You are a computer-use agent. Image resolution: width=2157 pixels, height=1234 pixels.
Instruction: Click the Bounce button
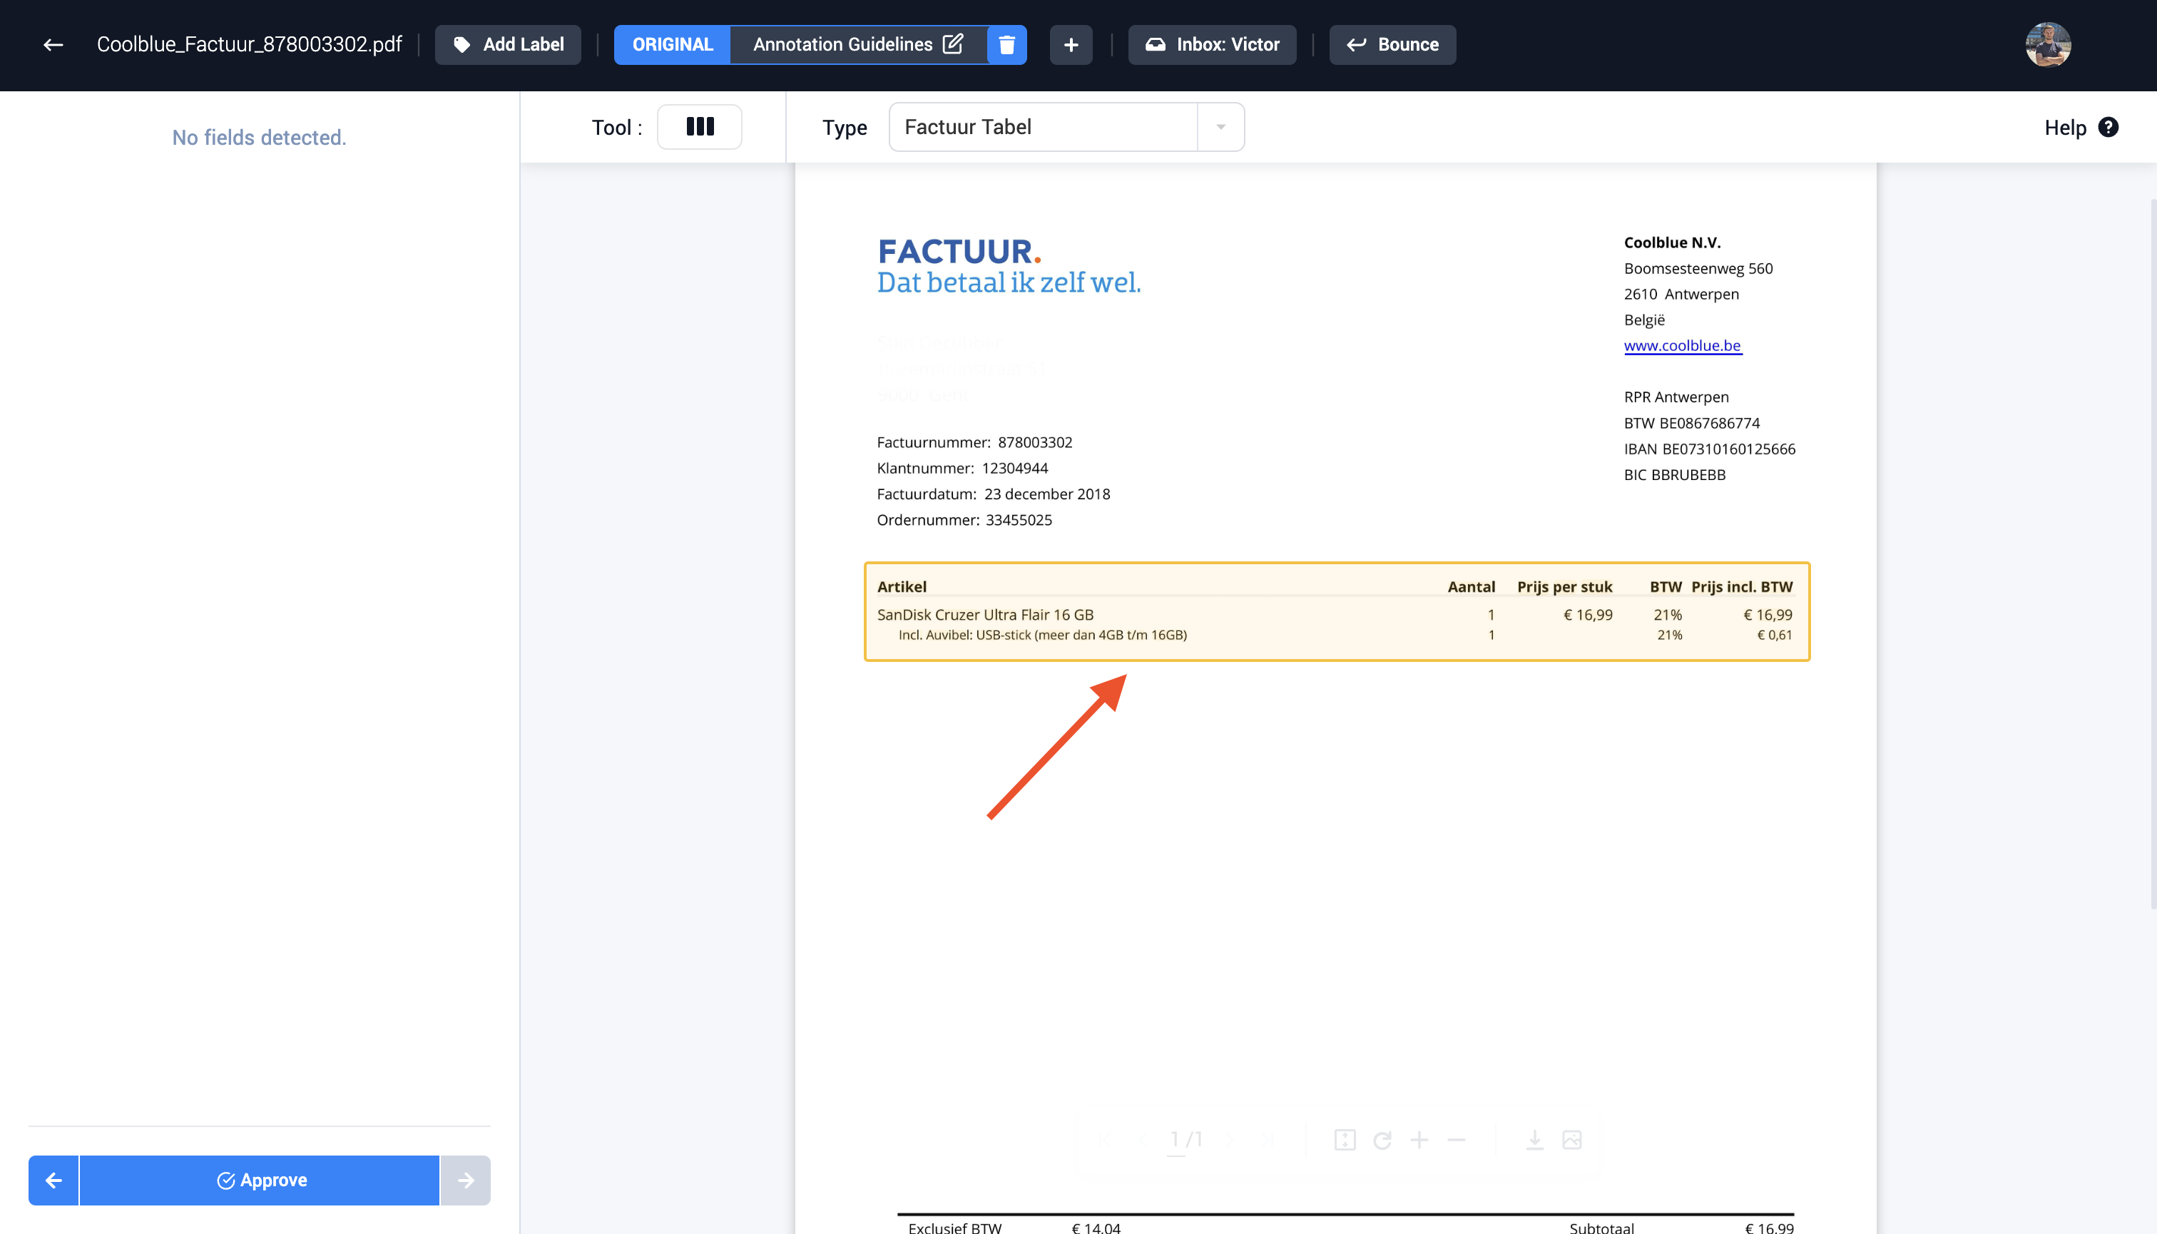[x=1392, y=45]
